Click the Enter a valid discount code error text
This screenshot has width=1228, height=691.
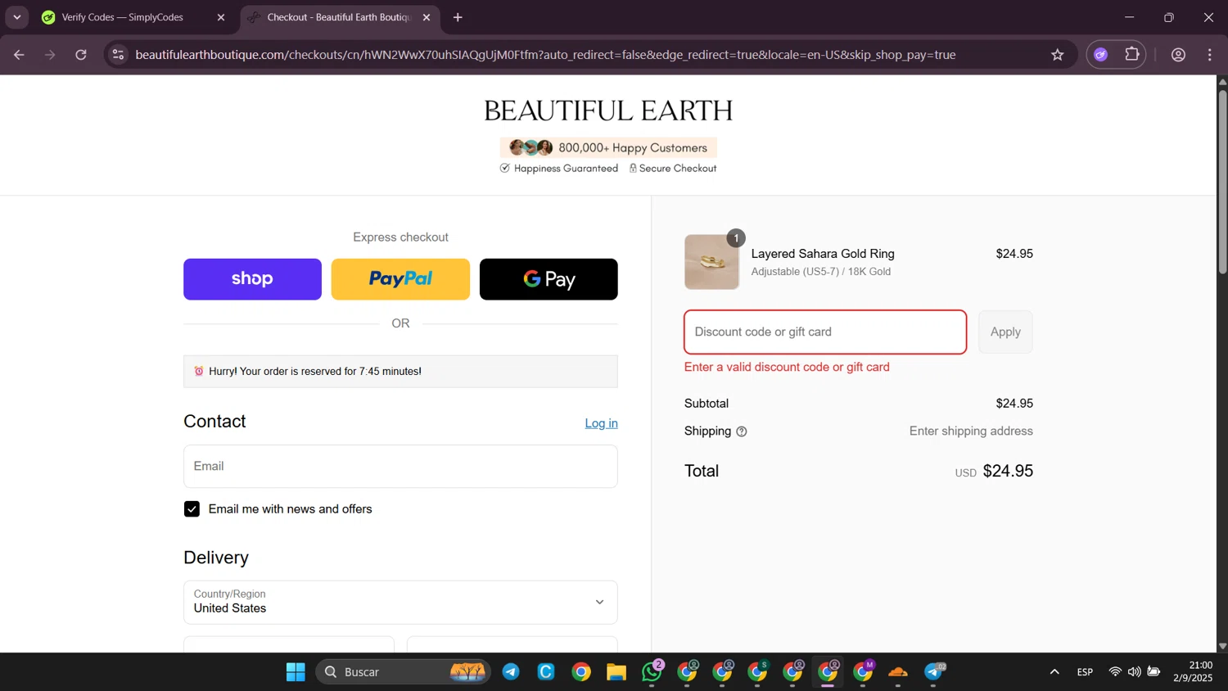tap(787, 368)
